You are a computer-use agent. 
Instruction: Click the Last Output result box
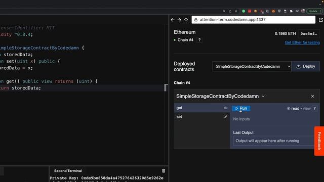point(273,141)
